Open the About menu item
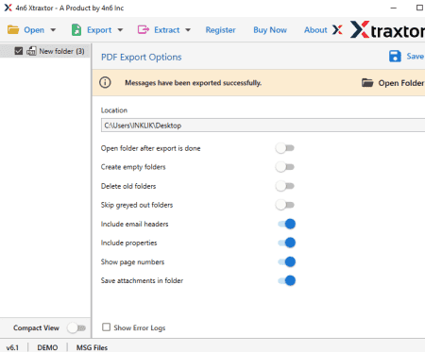425x352 pixels. click(315, 30)
